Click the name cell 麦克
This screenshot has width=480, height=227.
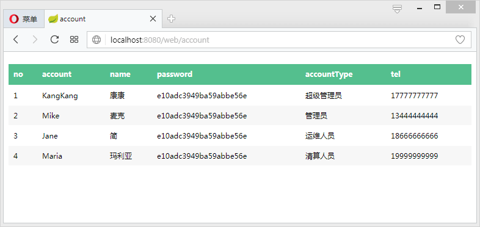click(117, 116)
